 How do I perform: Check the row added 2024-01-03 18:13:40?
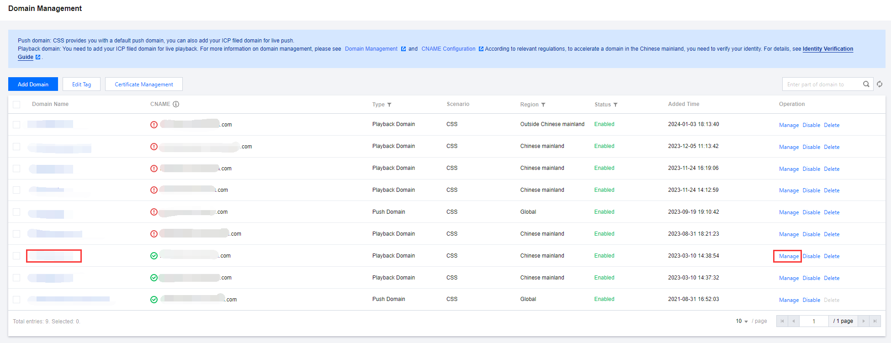coord(16,124)
